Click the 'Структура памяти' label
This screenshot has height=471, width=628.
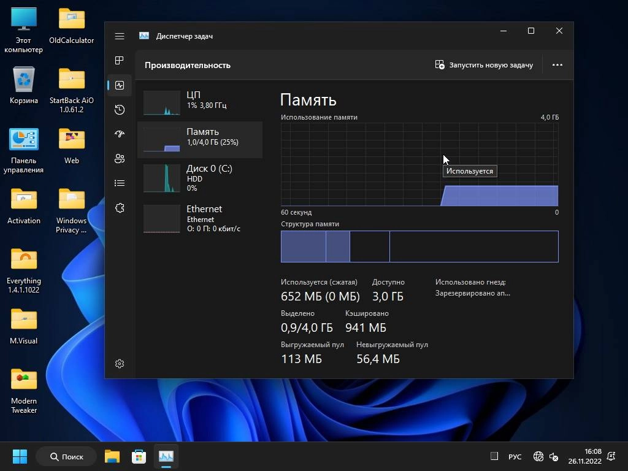coord(310,224)
